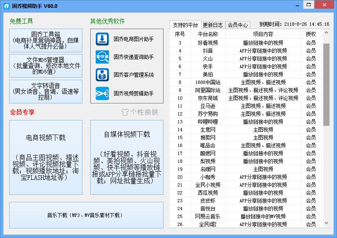Select the 音悦台 row
Viewport: 337px width, 238px height.
pyautogui.click(x=246, y=209)
